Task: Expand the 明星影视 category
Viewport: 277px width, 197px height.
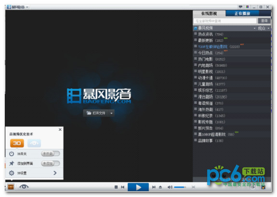Action: 196,71
